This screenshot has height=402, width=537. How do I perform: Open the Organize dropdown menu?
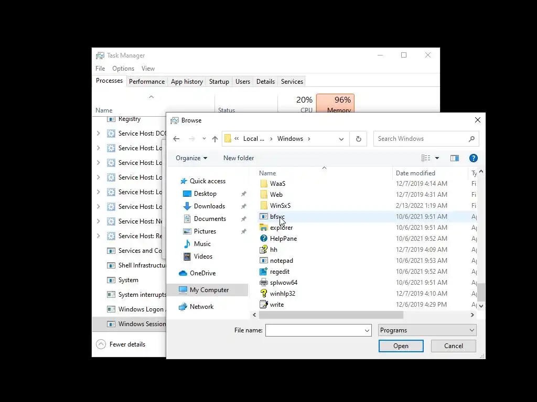191,158
